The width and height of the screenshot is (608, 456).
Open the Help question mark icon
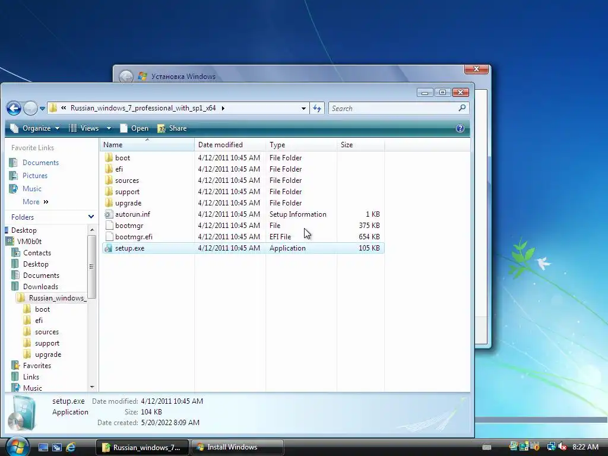click(460, 128)
